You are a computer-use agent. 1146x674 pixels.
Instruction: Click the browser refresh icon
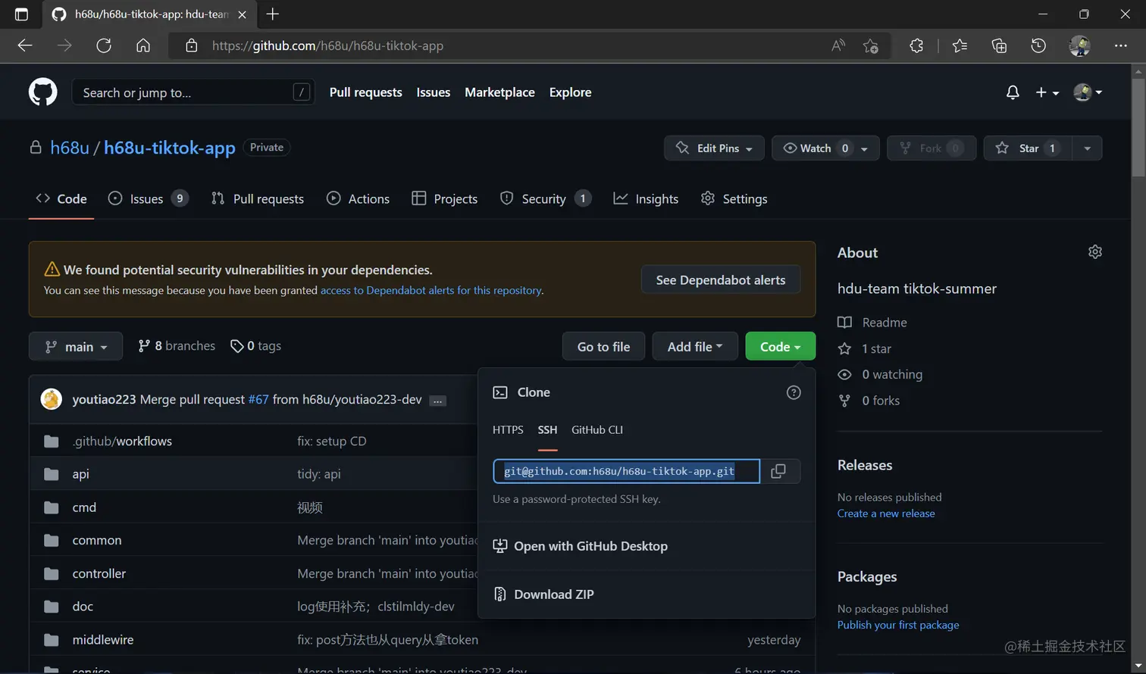coord(104,45)
